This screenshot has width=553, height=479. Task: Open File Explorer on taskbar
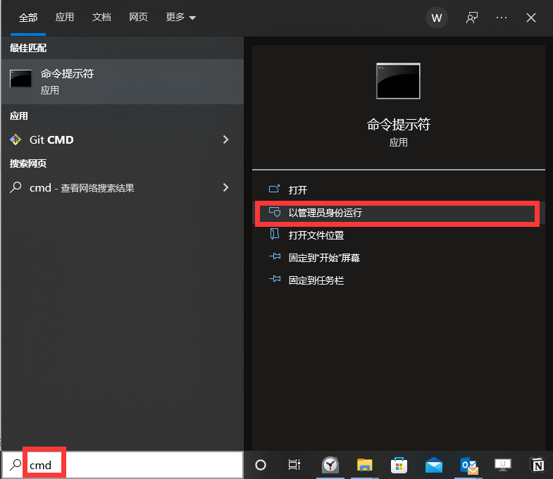pos(364,465)
